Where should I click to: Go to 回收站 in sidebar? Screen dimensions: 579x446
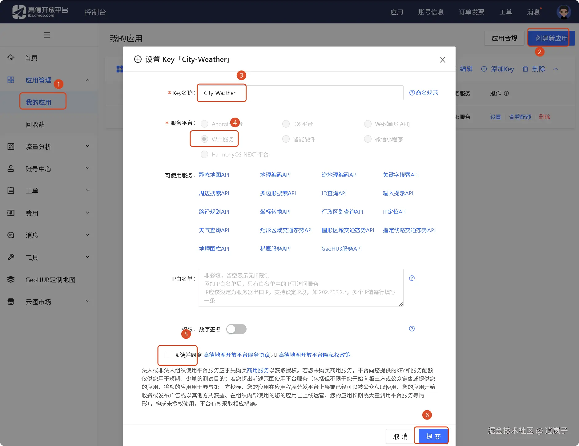[x=35, y=124]
